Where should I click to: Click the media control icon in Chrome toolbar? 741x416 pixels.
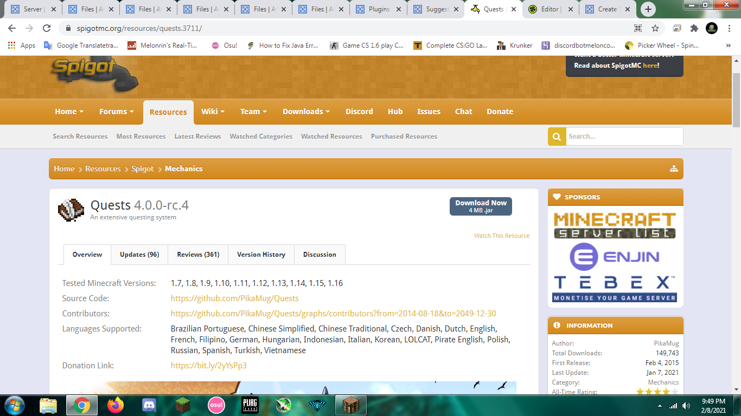pos(677,28)
